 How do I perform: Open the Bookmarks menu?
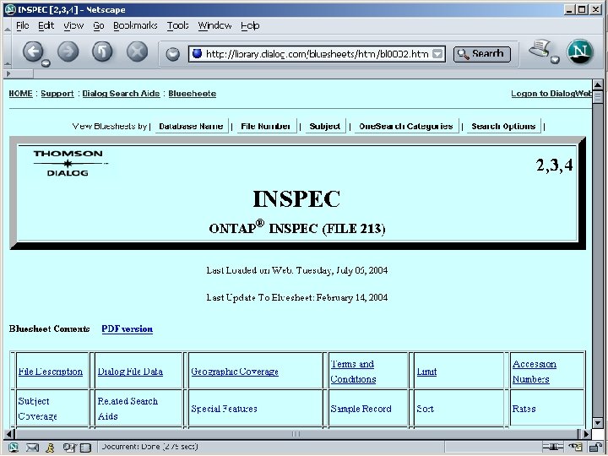(135, 25)
